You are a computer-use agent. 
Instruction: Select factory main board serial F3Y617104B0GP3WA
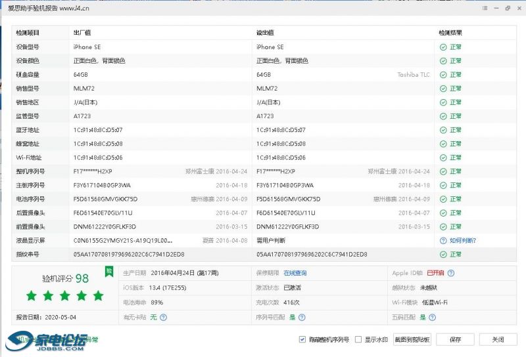102,185
